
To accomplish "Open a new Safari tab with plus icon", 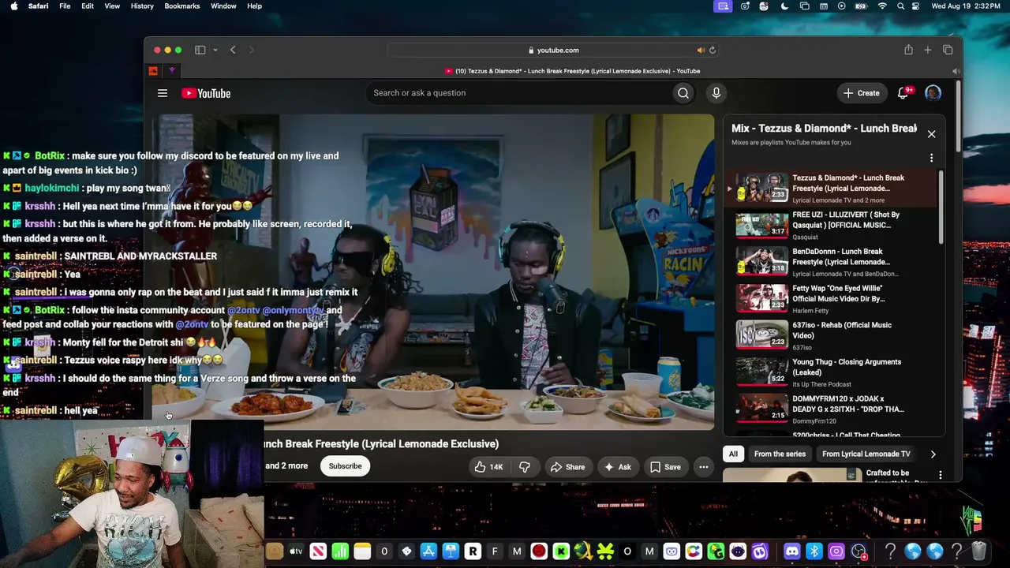I will 928,50.
